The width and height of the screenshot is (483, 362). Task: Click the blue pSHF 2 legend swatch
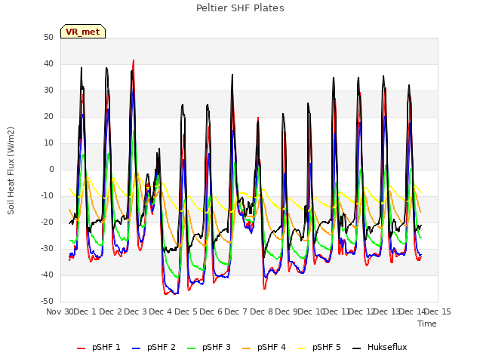coord(136,348)
